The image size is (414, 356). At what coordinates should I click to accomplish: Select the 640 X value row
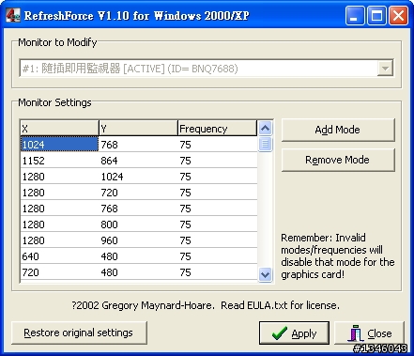click(59, 256)
